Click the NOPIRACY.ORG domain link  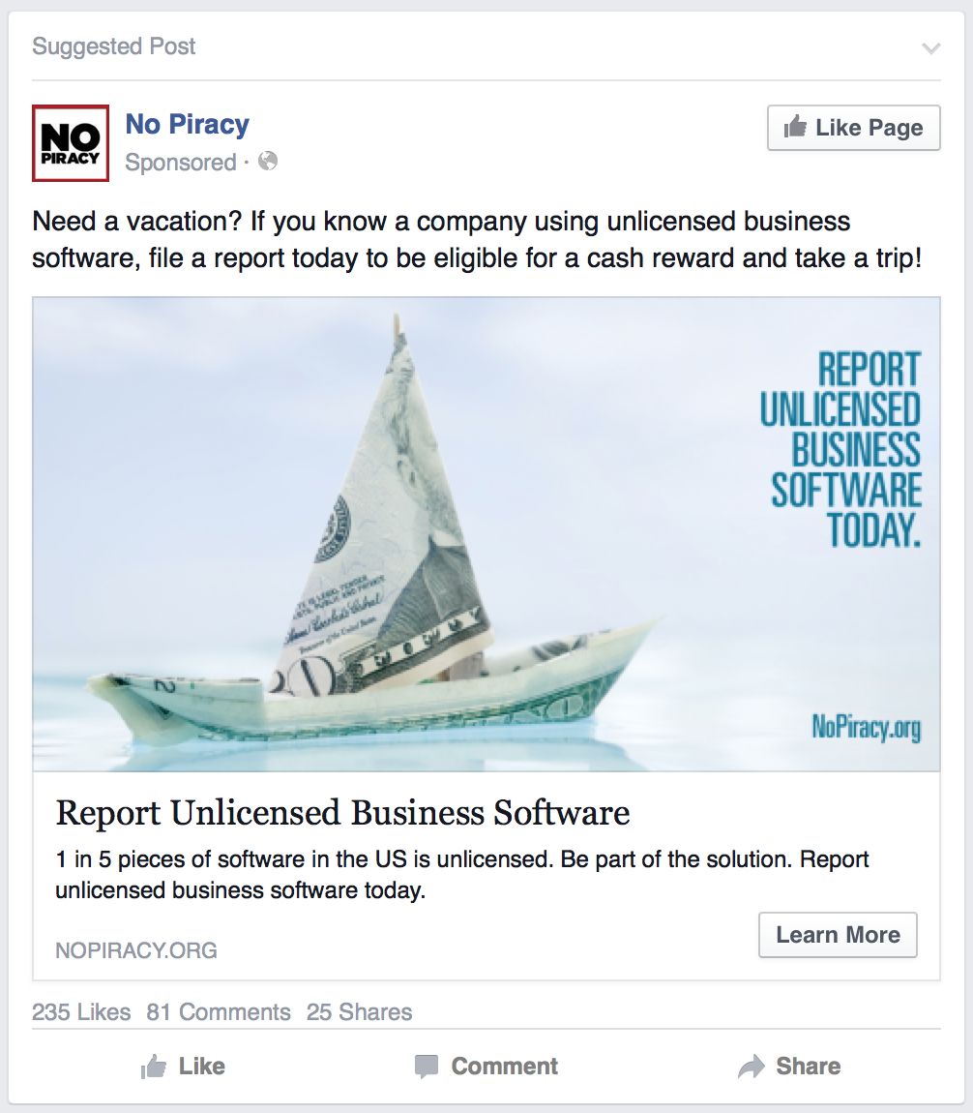tap(136, 950)
